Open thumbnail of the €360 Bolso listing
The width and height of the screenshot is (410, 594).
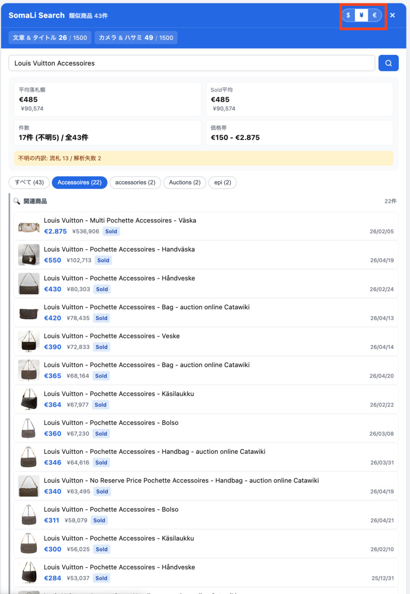pos(29,428)
